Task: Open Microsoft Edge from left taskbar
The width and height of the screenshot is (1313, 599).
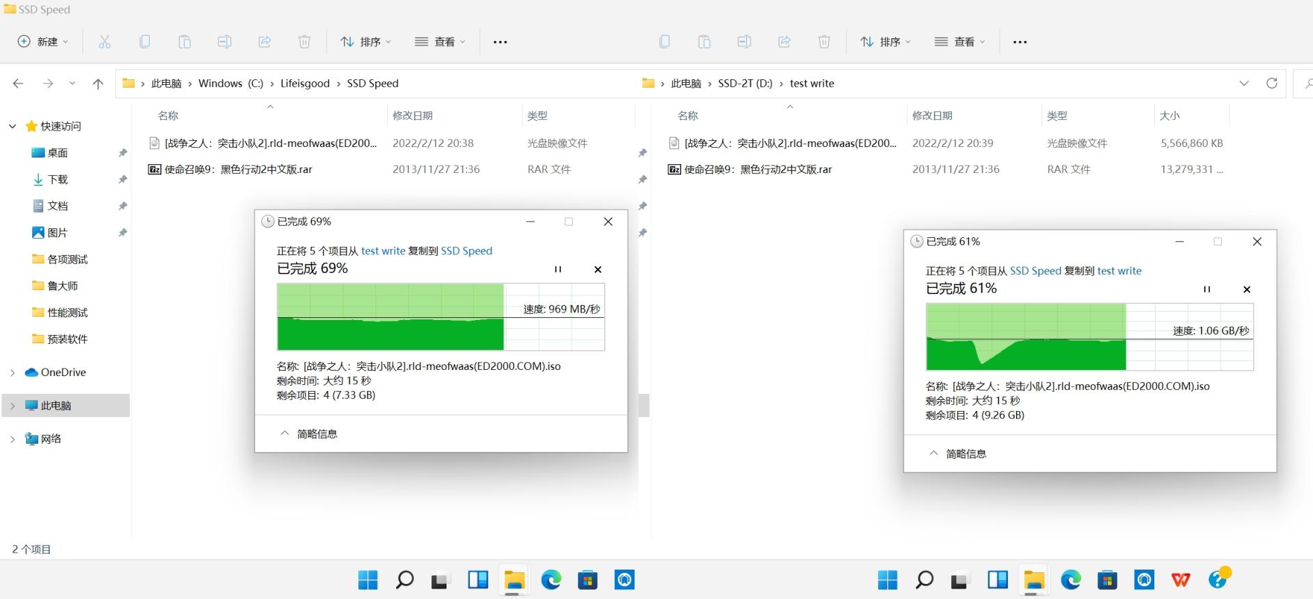Action: (551, 580)
